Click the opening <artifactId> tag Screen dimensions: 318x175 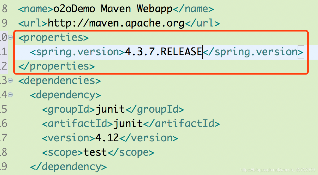77,124
